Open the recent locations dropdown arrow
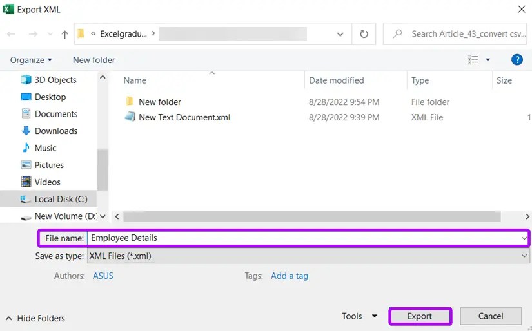The image size is (532, 331). tap(50, 34)
